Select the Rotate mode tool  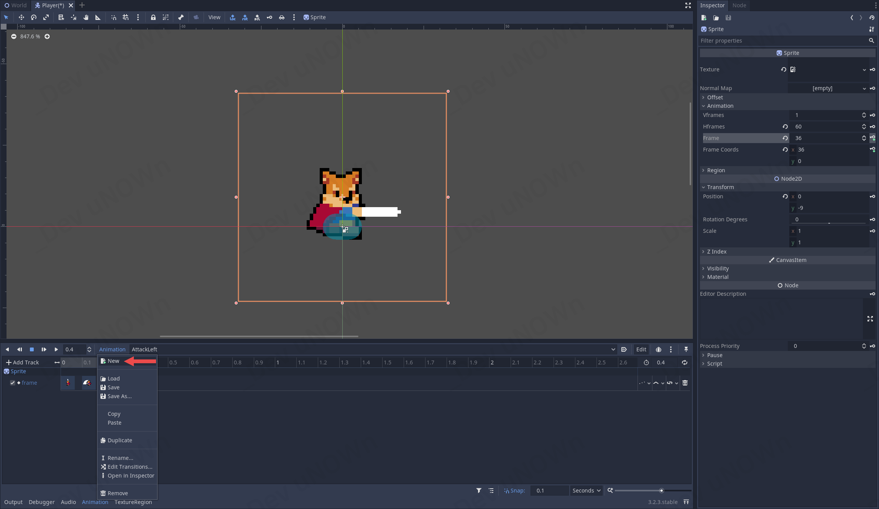[x=34, y=17]
